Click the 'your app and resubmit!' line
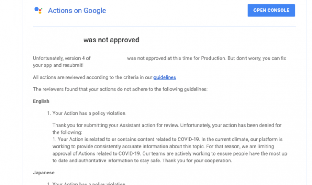The width and height of the screenshot is (312, 185). [58, 65]
